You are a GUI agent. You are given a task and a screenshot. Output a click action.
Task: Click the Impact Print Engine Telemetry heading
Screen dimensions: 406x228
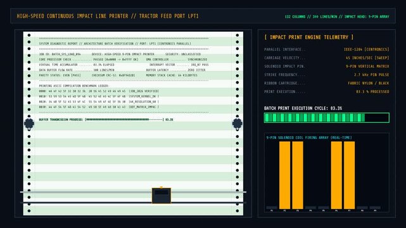308,37
